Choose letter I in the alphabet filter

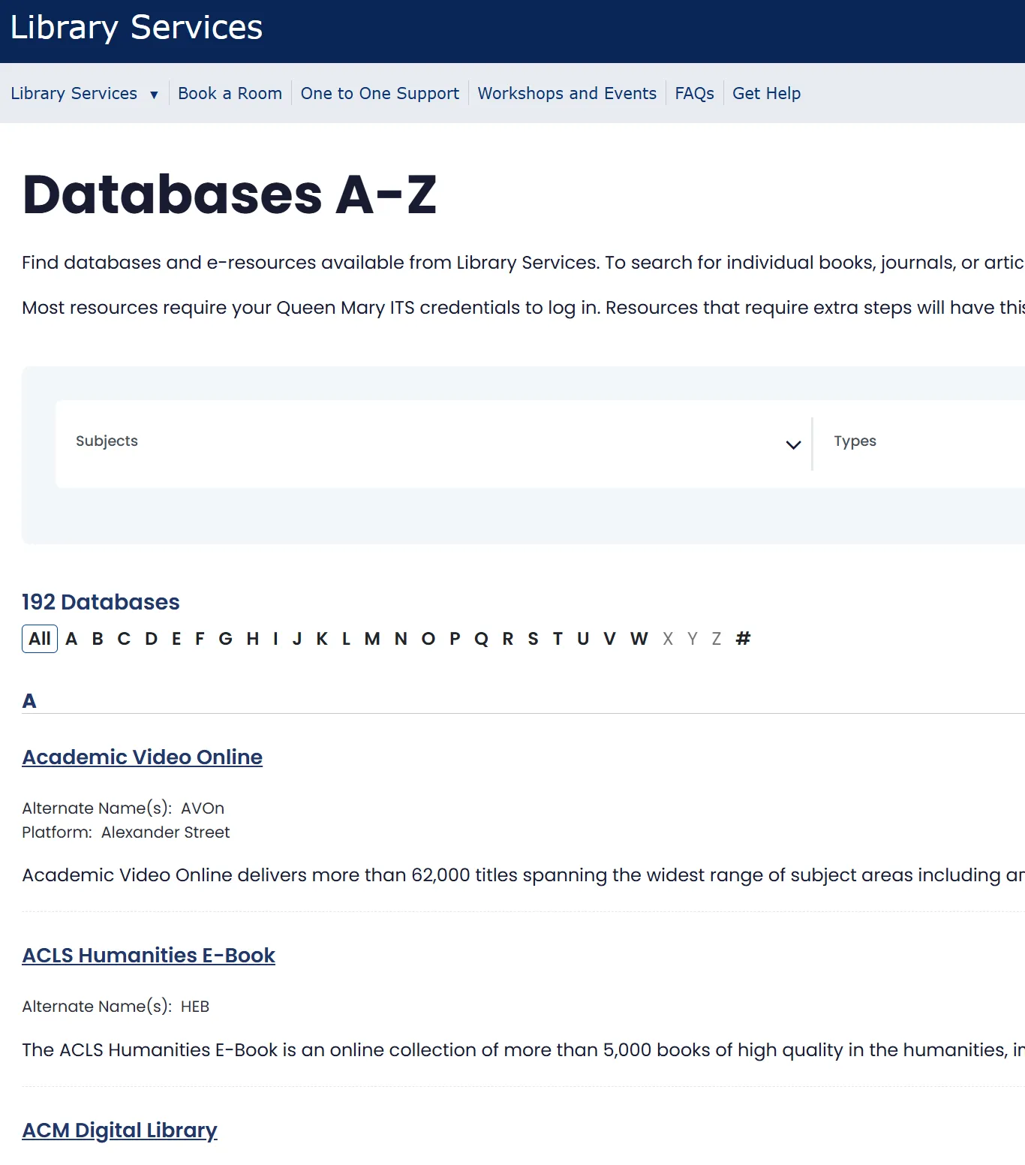coord(275,639)
